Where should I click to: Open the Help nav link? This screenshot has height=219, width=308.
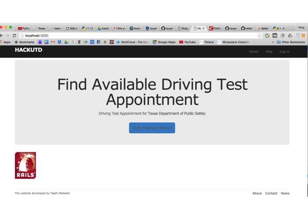(x=269, y=52)
